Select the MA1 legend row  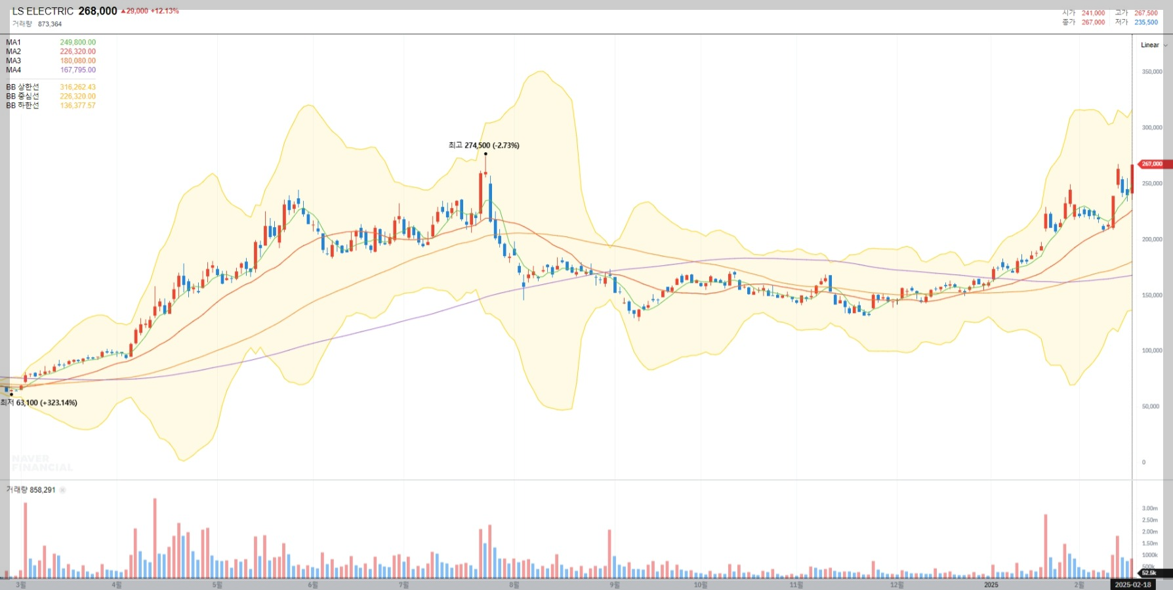(x=51, y=43)
